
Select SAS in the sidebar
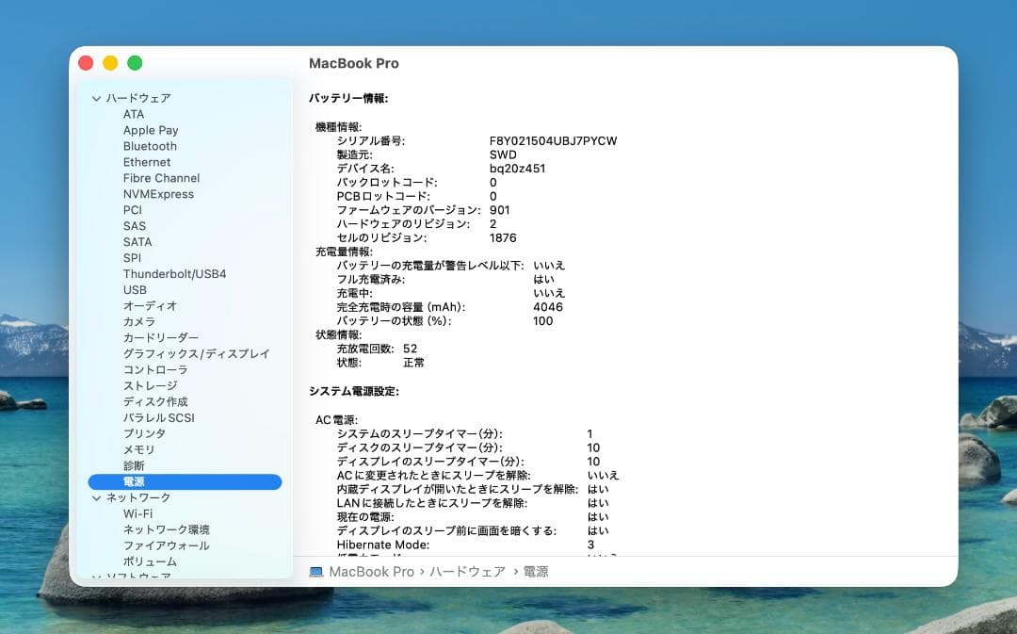click(135, 226)
